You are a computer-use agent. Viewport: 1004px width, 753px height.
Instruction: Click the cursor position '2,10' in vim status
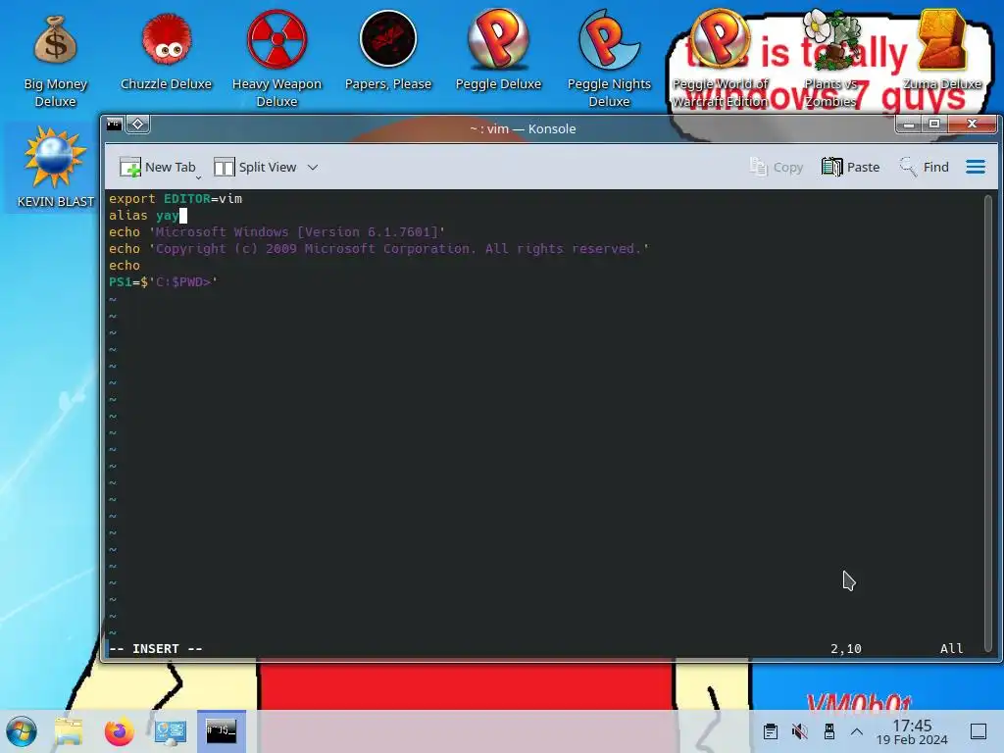coord(846,649)
